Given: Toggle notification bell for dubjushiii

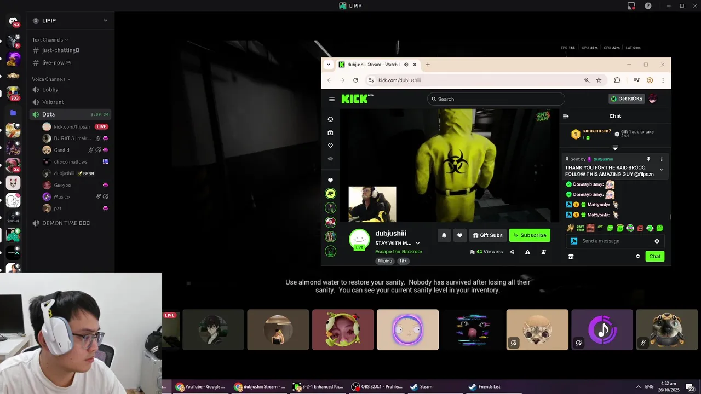Looking at the screenshot, I should [x=444, y=235].
